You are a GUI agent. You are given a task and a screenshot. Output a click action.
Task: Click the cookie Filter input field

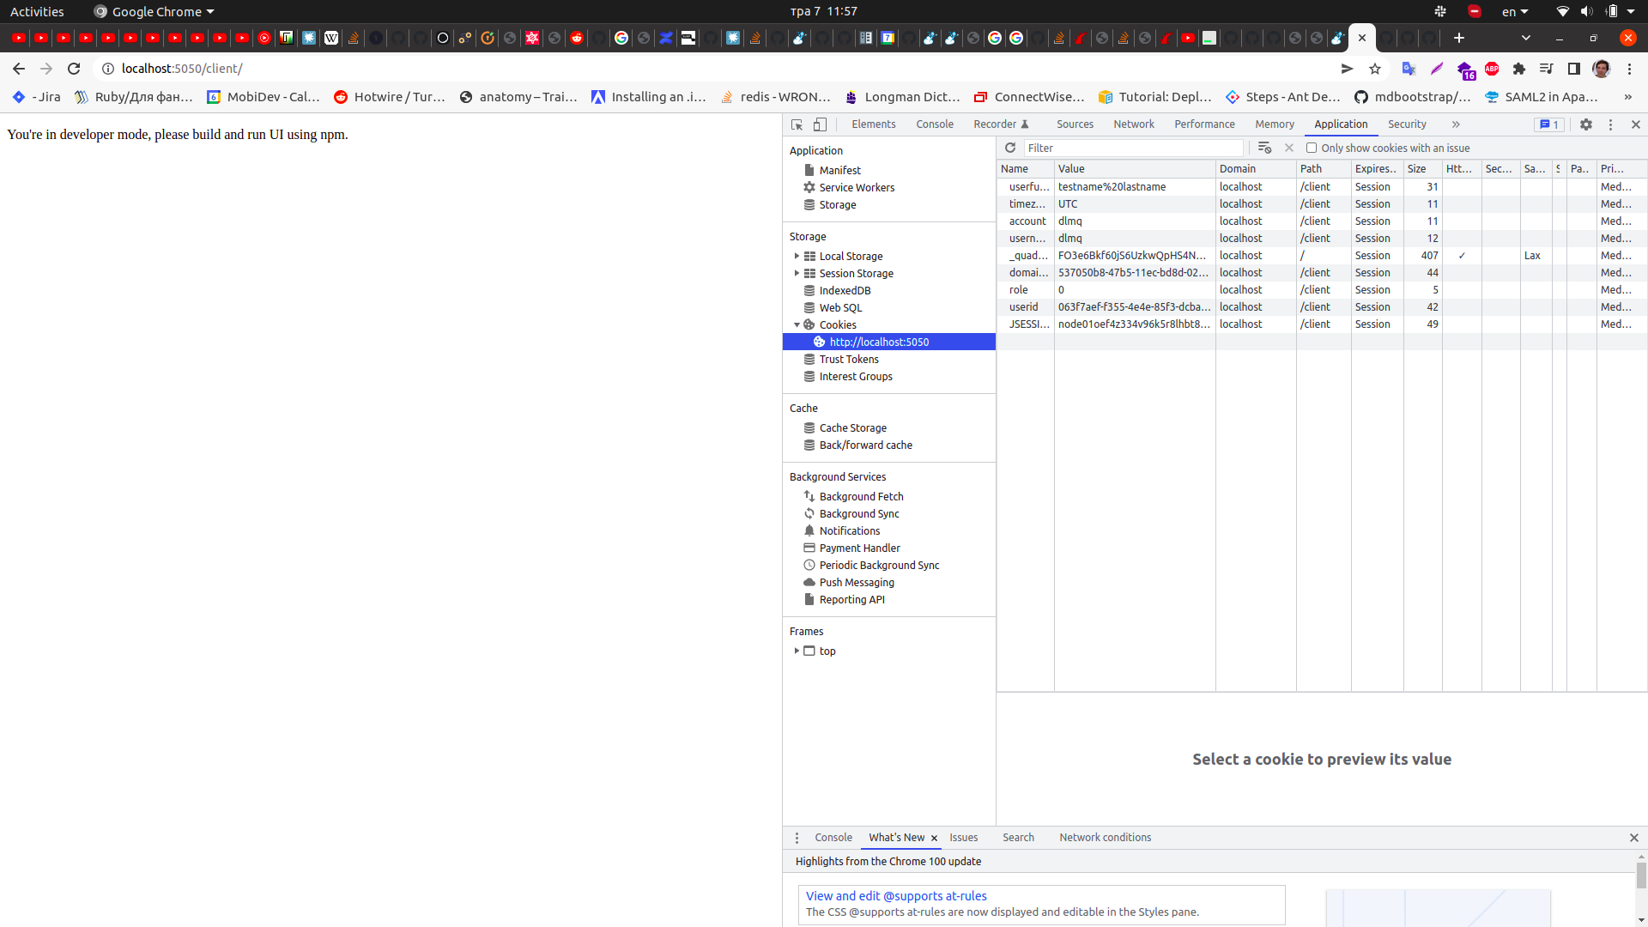click(x=1133, y=148)
